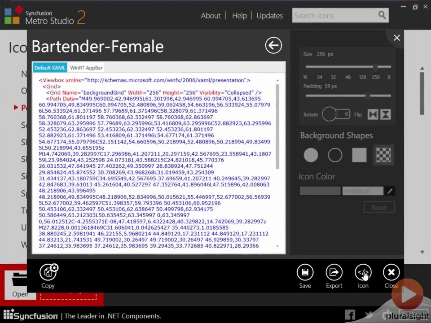Screen dimensions: 431x323
Task: Select the transparent checkered background
Action: pyautogui.click(x=383, y=155)
